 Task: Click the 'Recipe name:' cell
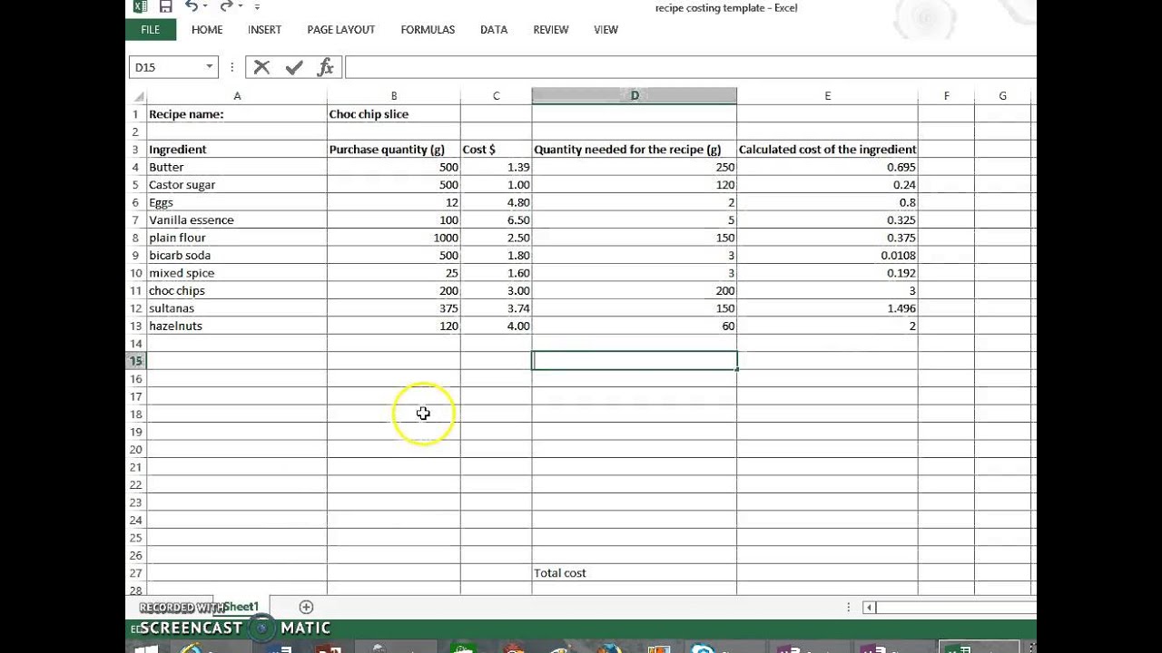[x=237, y=114]
